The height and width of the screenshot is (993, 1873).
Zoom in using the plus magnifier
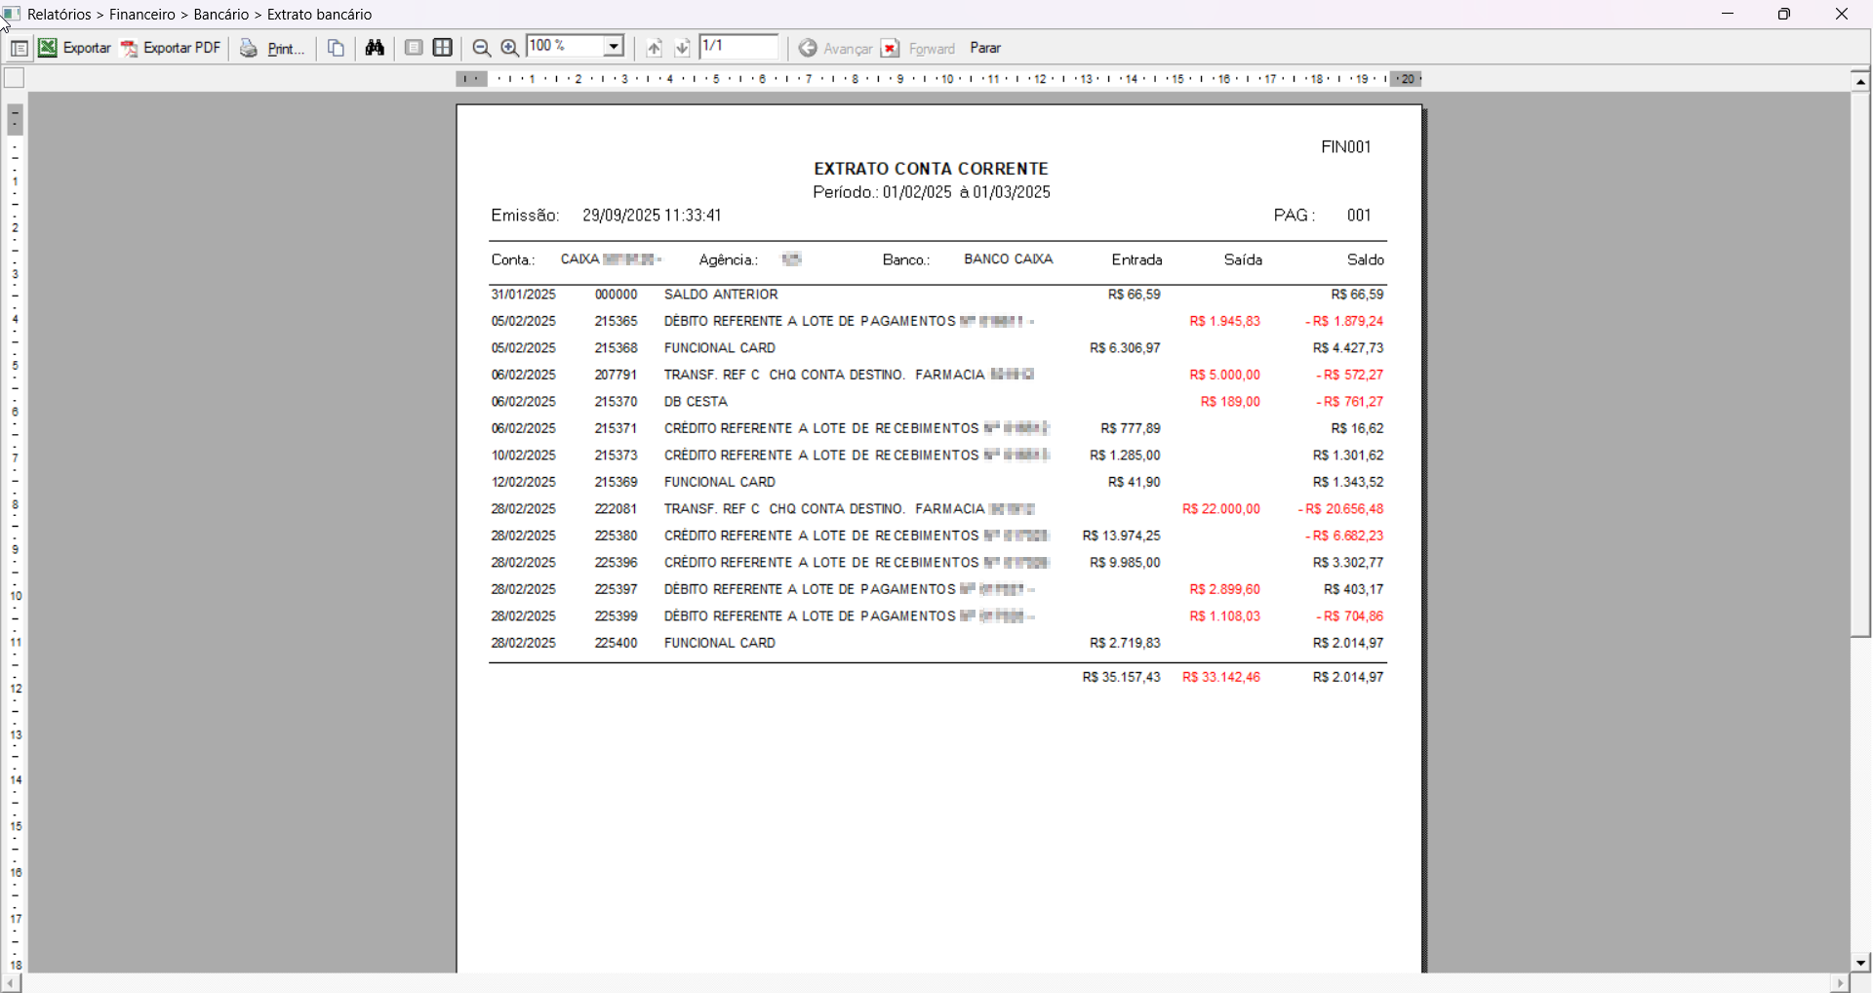pos(510,49)
